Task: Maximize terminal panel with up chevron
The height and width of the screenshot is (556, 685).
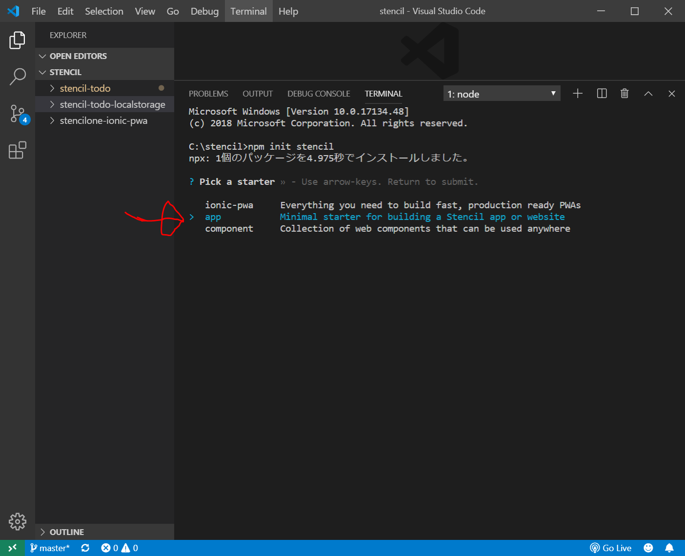Action: pos(648,94)
